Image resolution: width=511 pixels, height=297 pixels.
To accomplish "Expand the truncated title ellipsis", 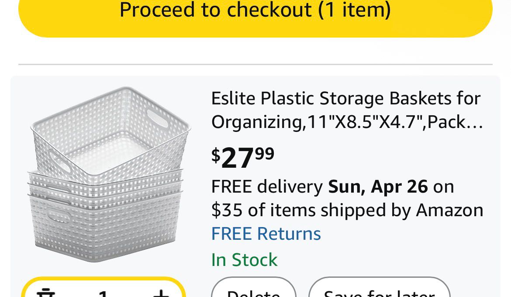I will tap(477, 122).
